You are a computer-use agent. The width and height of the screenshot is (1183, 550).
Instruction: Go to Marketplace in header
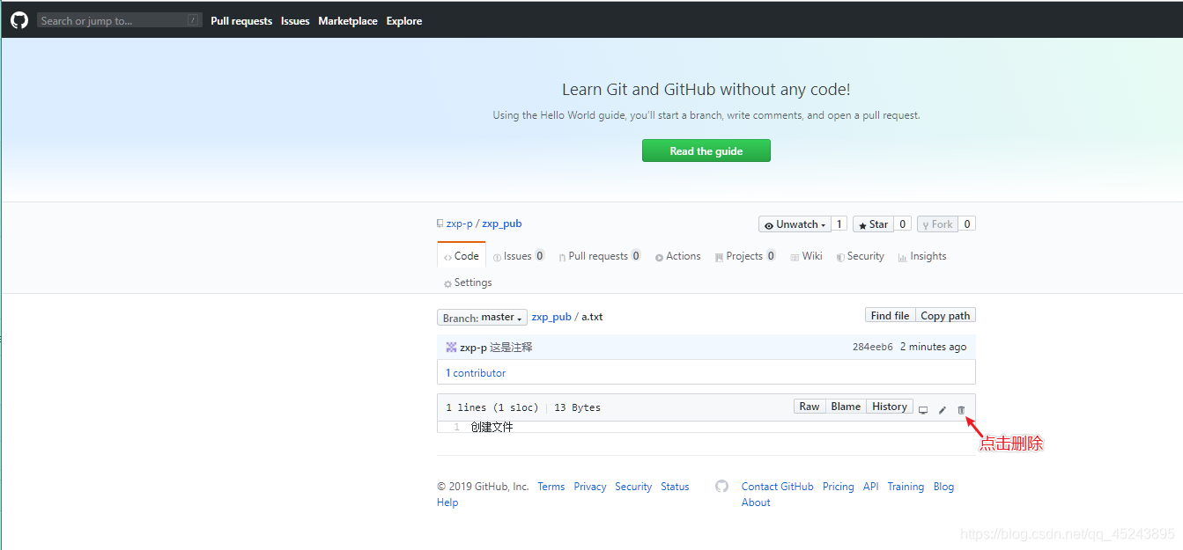[348, 21]
